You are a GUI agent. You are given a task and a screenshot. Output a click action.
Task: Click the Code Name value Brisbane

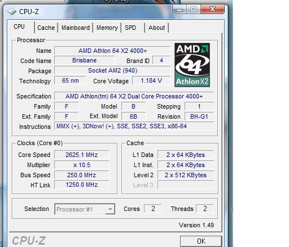point(84,60)
